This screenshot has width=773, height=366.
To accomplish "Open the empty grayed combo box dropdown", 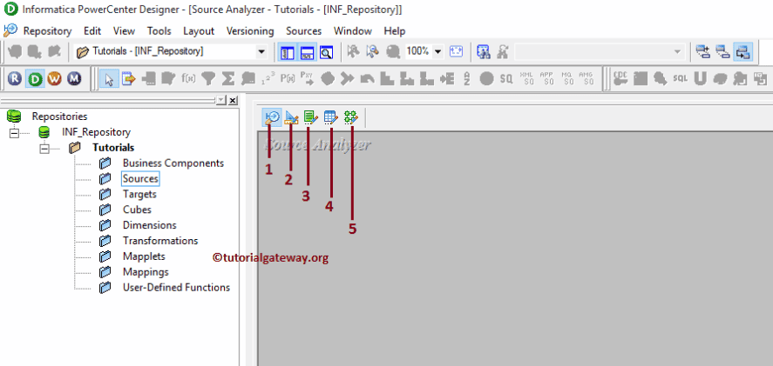I will click(677, 51).
